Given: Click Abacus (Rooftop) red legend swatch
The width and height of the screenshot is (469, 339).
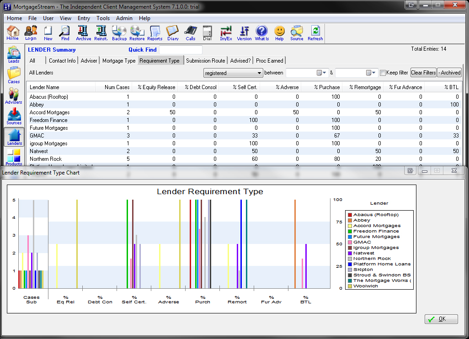Looking at the screenshot, I should pos(350,215).
